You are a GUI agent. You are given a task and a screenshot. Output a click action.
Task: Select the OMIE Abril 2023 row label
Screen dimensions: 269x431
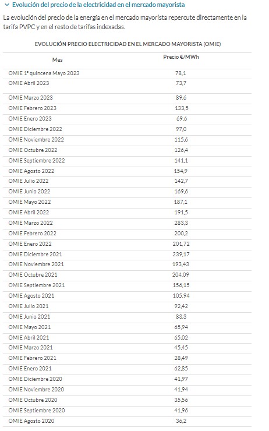[29, 83]
